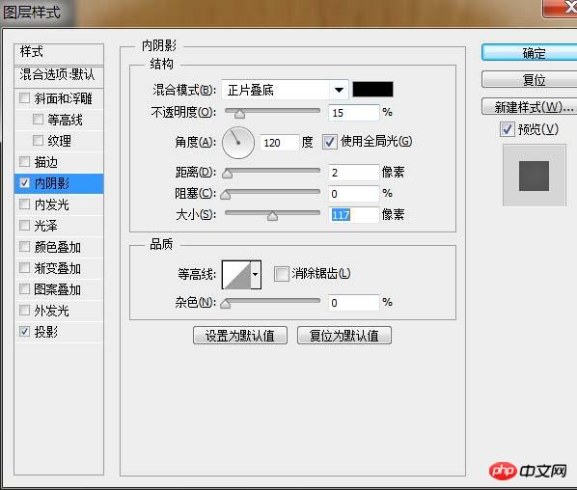Click the 角度 angle dial
The width and height of the screenshot is (577, 490).
[238, 143]
